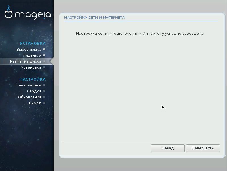This screenshot has width=227, height=171.
Task: Select the Обновления step
Action: pyautogui.click(x=30, y=97)
